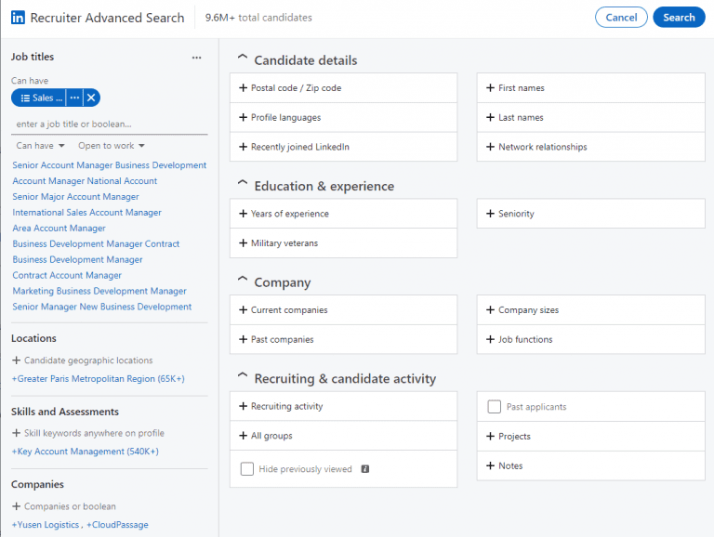Click the info icon beside Hide previously viewed

pyautogui.click(x=365, y=469)
